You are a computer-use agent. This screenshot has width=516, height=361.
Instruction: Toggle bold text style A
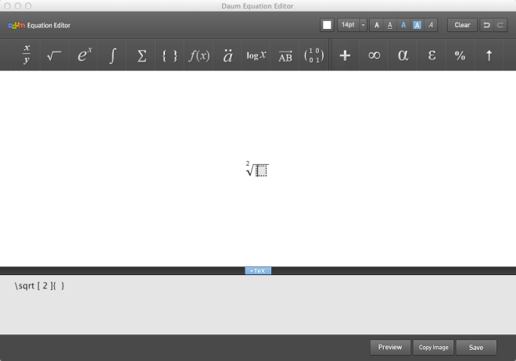tap(377, 25)
